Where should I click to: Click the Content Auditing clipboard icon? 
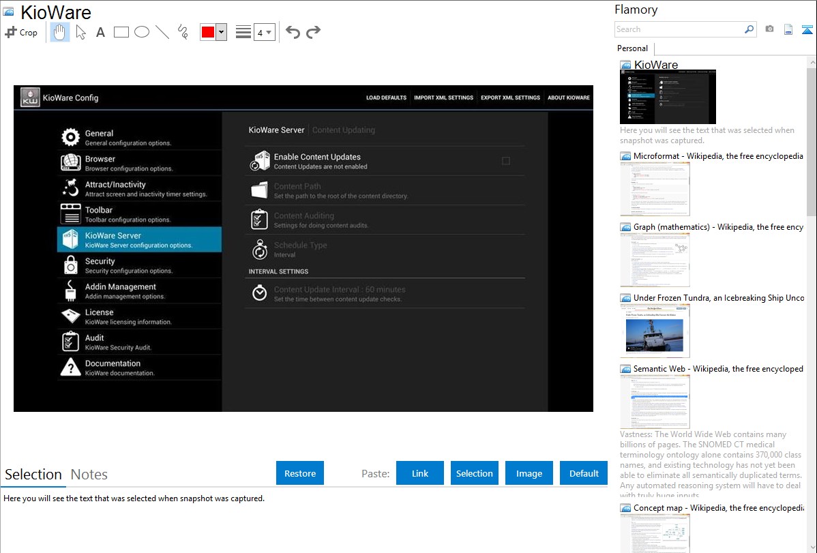coord(259,220)
